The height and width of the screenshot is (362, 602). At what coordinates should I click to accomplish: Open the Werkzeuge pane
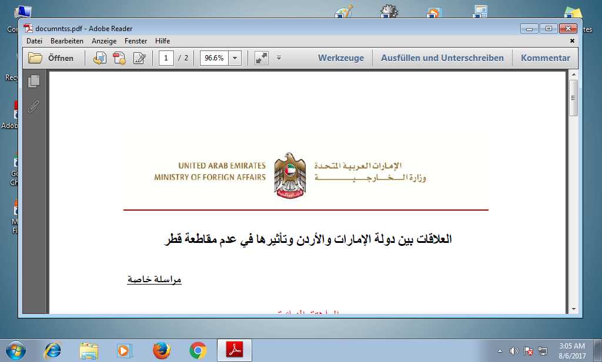(341, 58)
